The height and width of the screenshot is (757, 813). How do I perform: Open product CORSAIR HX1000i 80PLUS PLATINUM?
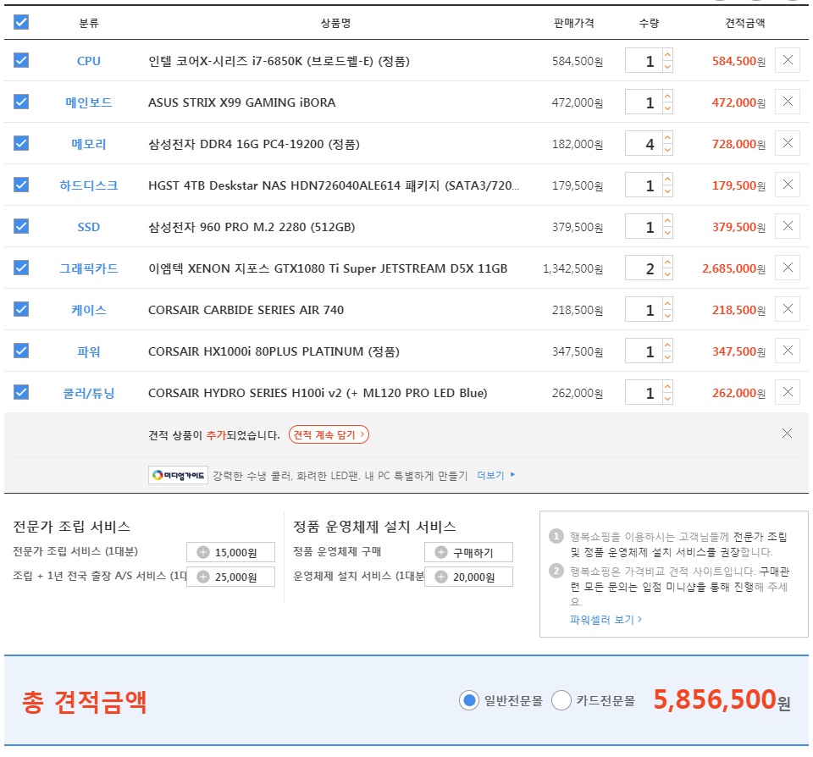point(274,351)
